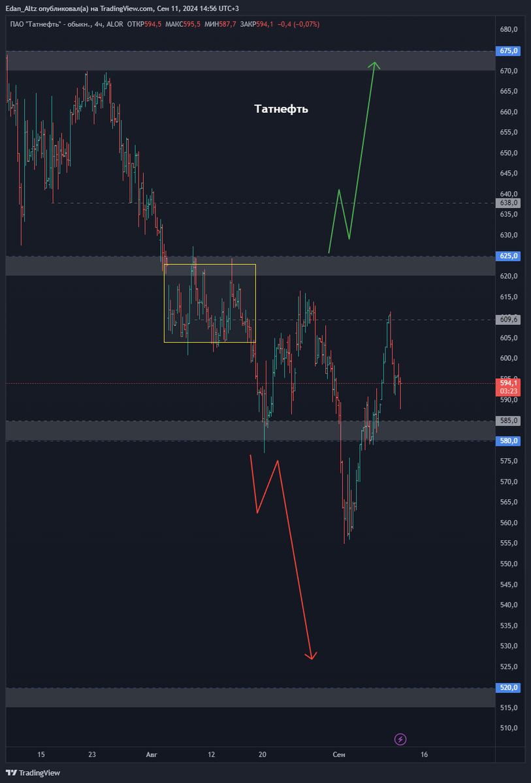
Task: Click the МИН587,7 value in the legend
Action: point(220,25)
